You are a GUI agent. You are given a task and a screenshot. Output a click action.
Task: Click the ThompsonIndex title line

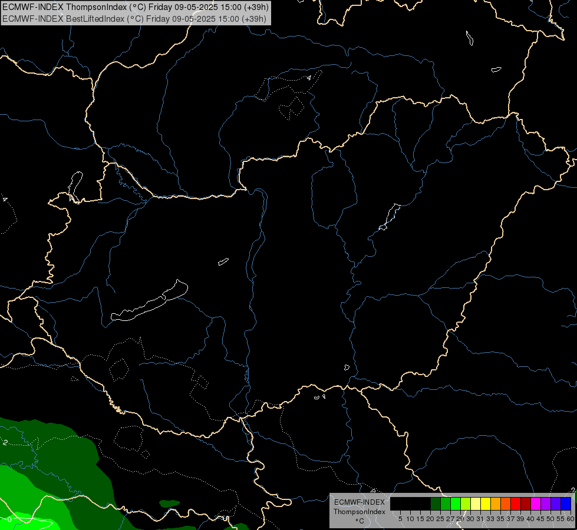(x=136, y=7)
